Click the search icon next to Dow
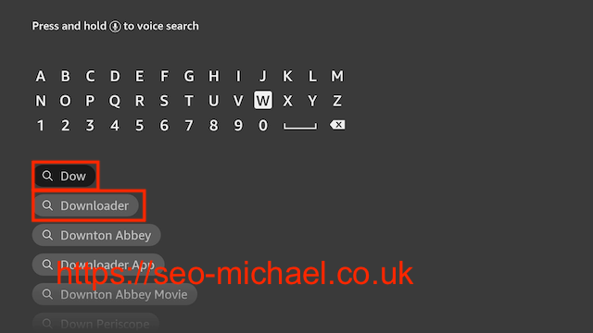This screenshot has height=333, width=593. (x=47, y=176)
